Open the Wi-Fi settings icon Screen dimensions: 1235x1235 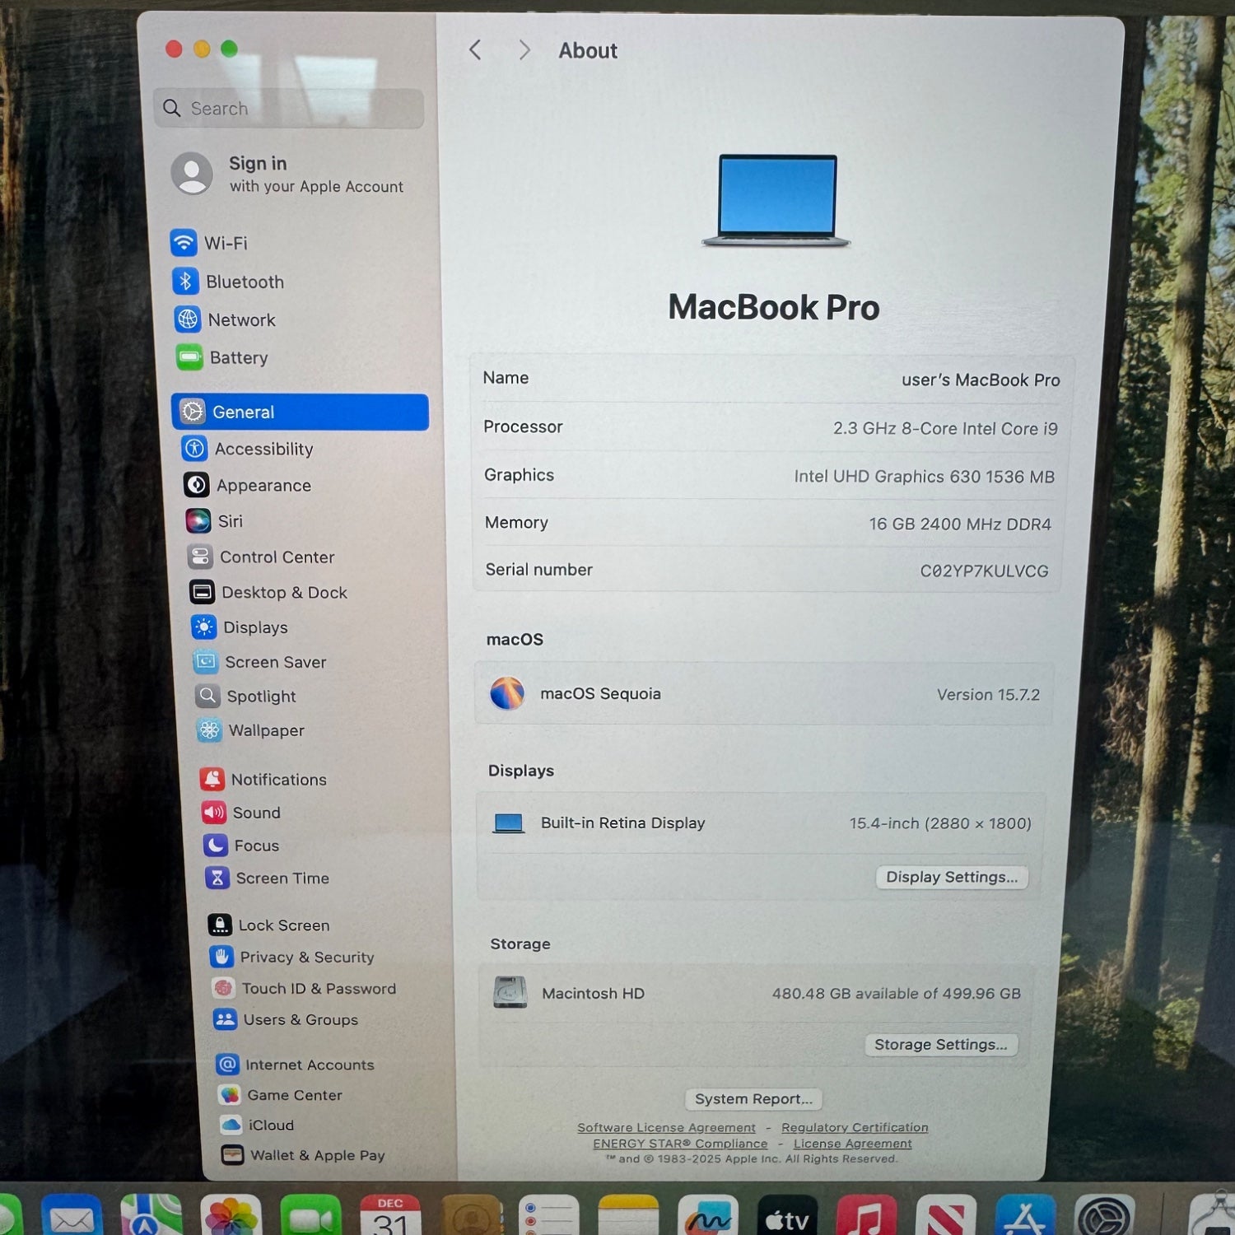pos(184,243)
